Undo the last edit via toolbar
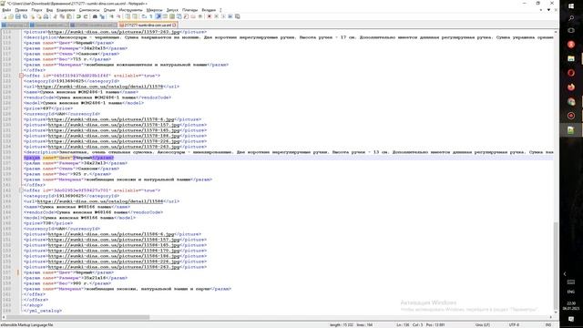Image resolution: width=583 pixels, height=328 pixels. [78, 16]
